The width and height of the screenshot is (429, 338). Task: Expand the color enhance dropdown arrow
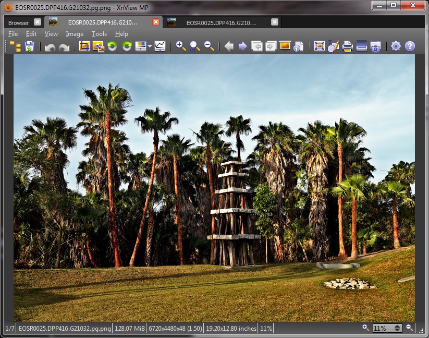150,46
